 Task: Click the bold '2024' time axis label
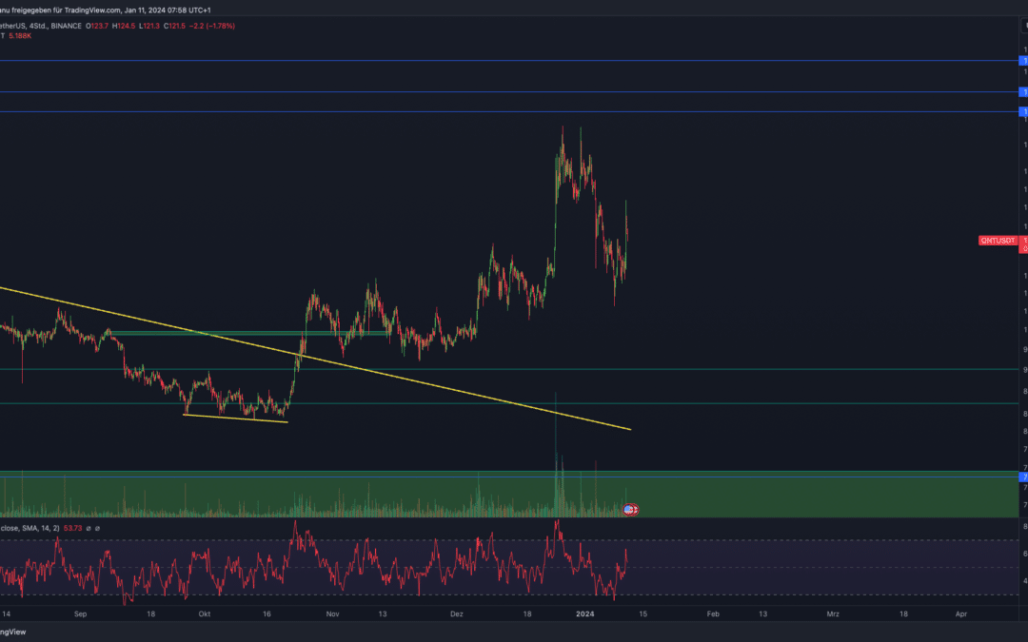584,614
